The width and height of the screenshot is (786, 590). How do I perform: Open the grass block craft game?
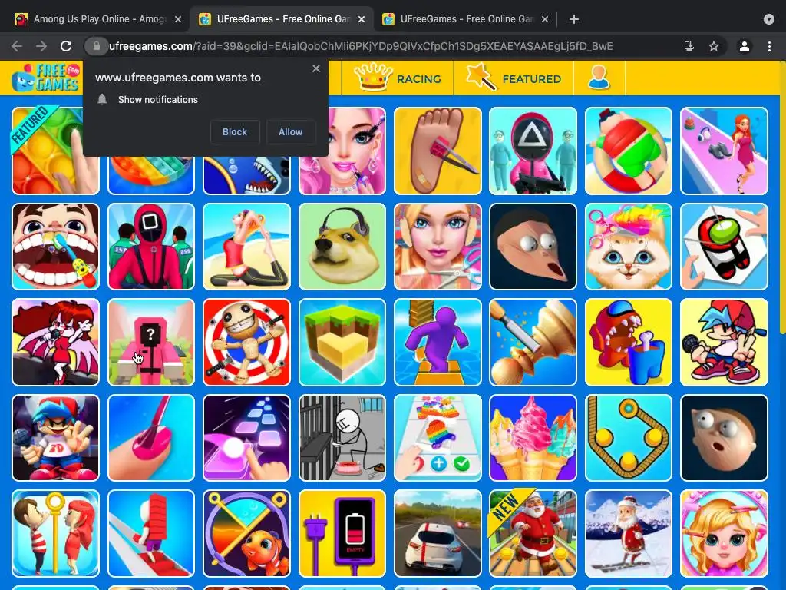[x=342, y=342]
